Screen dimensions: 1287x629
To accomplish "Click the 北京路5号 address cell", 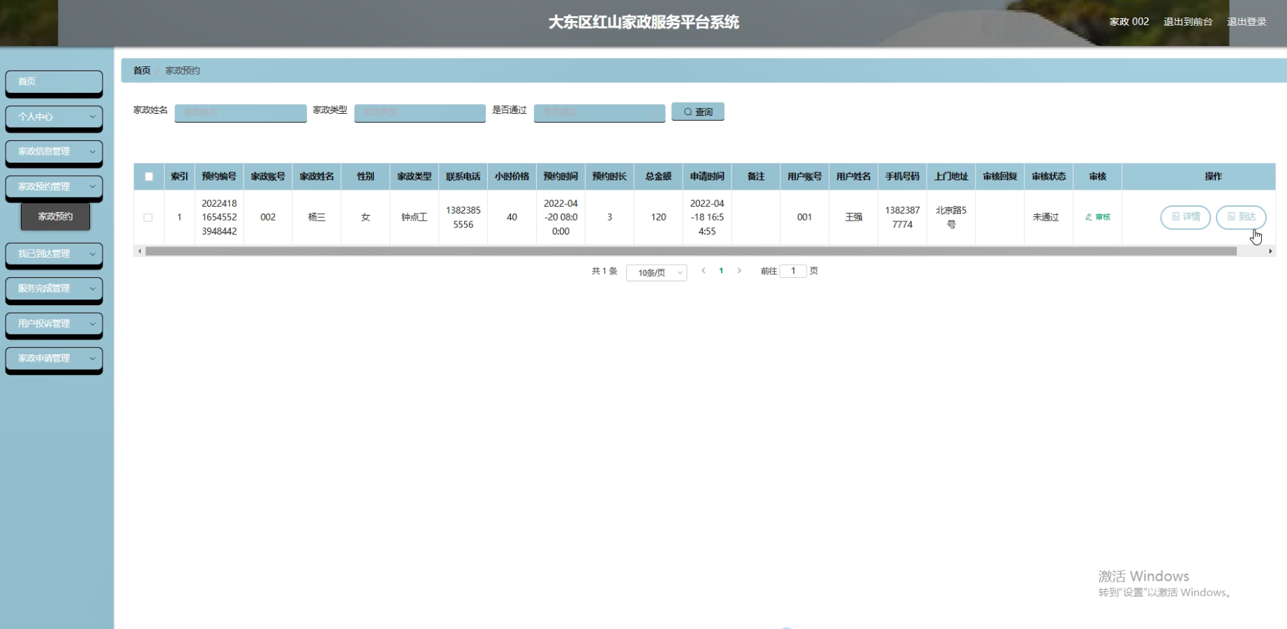I will coord(951,217).
